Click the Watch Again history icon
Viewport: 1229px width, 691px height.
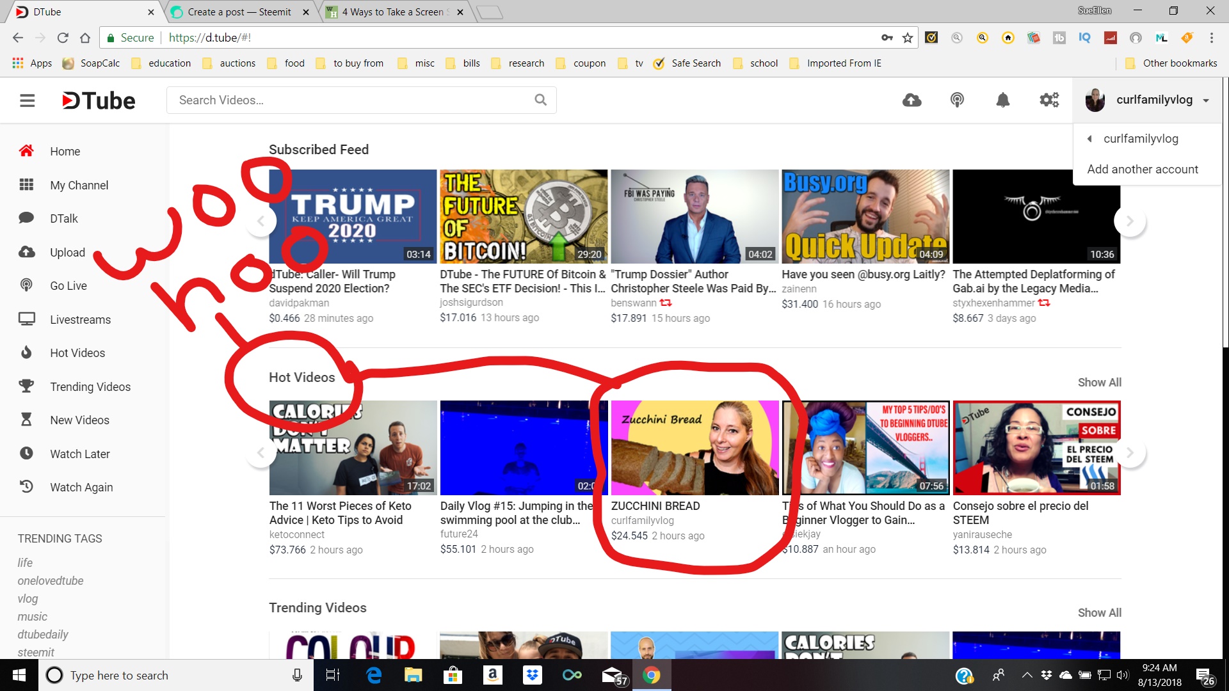point(26,487)
